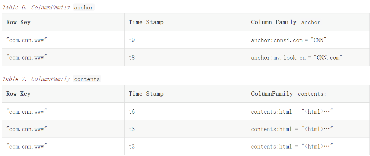Click the t8 timestamp cell
This screenshot has height=156, width=370.
click(x=132, y=58)
